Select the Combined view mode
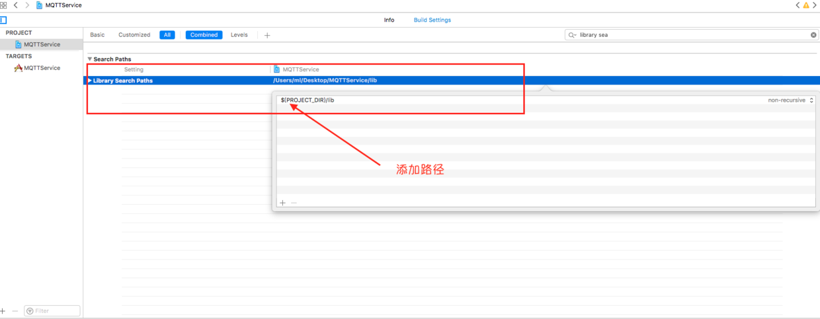This screenshot has width=820, height=319. coord(204,35)
